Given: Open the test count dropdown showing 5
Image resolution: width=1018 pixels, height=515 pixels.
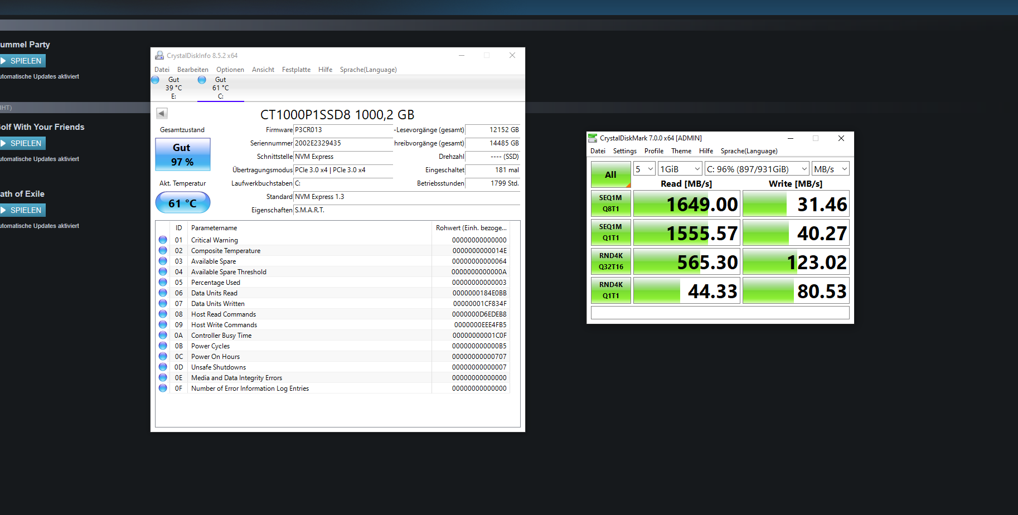Looking at the screenshot, I should pyautogui.click(x=644, y=169).
